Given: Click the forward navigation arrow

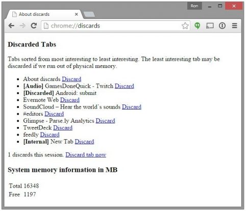Looking at the screenshot, I should pos(22,25).
